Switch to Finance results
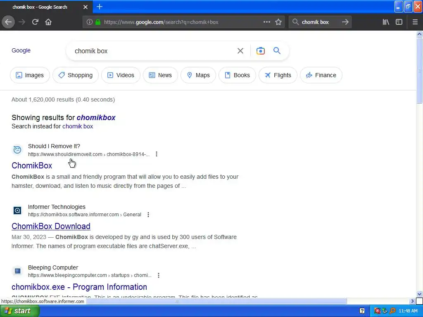 [321, 75]
